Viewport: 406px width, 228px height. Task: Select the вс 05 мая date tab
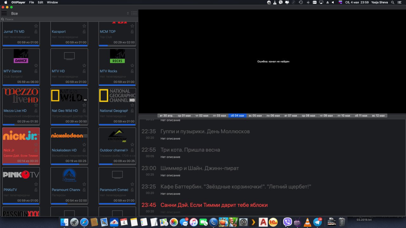[255, 116]
